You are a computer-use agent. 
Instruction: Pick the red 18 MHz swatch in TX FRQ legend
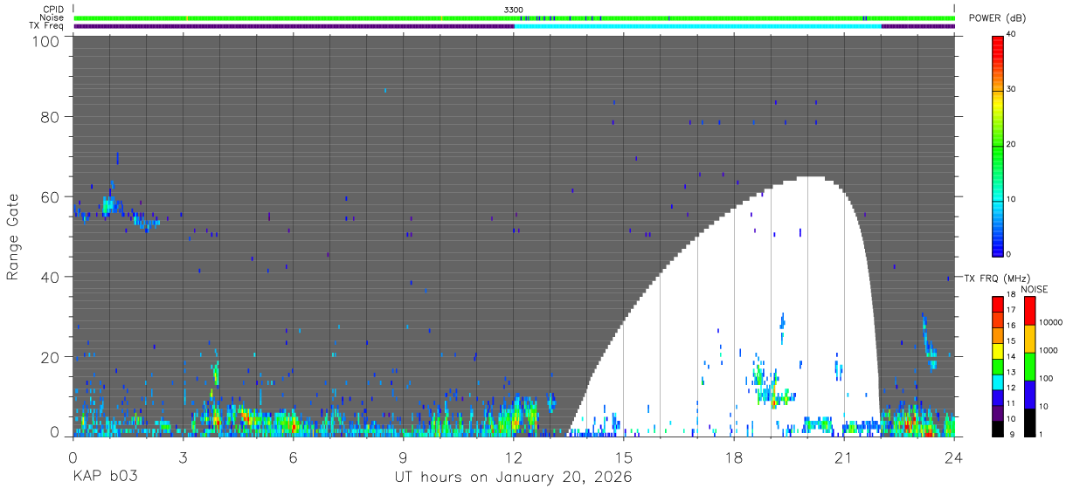(x=998, y=302)
